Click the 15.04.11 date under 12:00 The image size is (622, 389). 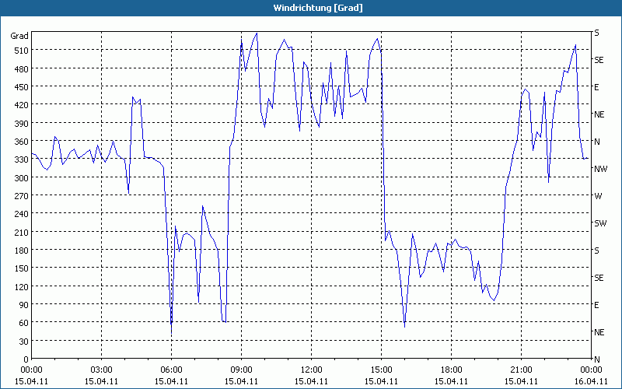[x=312, y=381]
